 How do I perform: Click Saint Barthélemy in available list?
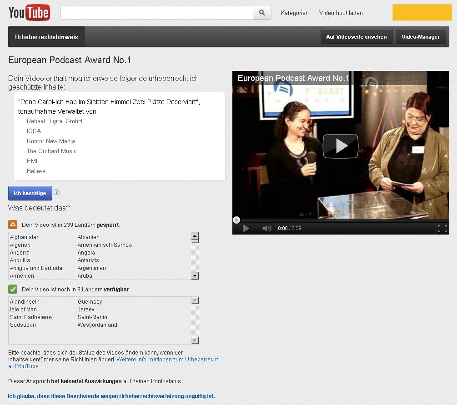31,317
